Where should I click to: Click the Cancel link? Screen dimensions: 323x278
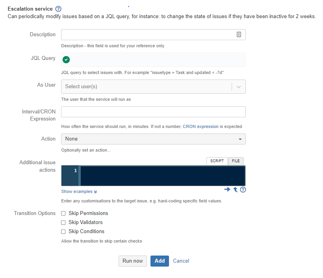[181, 261]
